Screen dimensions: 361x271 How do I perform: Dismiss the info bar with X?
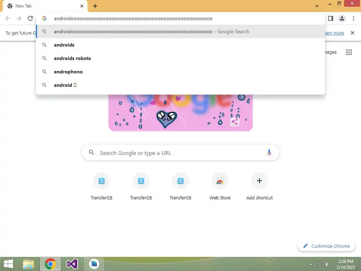tap(353, 33)
